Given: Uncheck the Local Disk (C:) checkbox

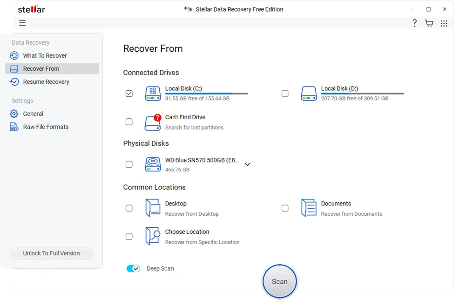Looking at the screenshot, I should coord(129,94).
